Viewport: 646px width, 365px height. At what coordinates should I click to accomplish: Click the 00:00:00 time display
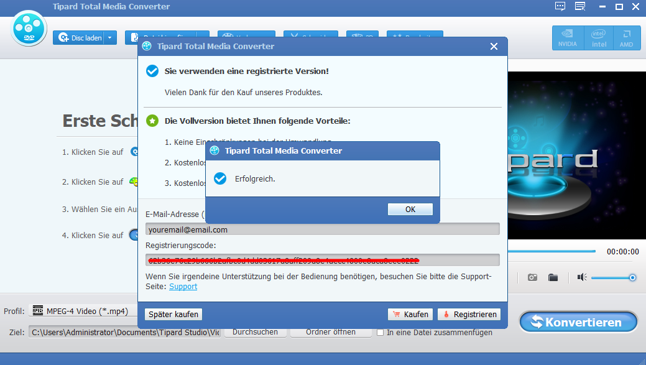tap(622, 252)
